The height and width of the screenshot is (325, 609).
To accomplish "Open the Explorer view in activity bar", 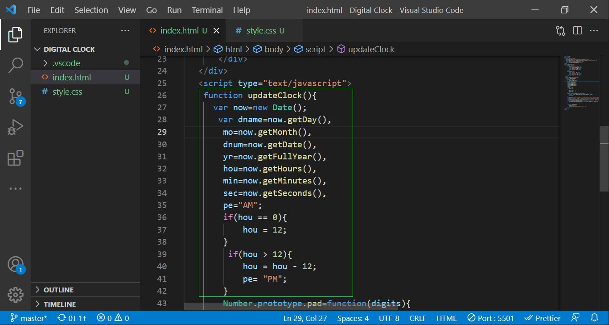I will pos(15,34).
